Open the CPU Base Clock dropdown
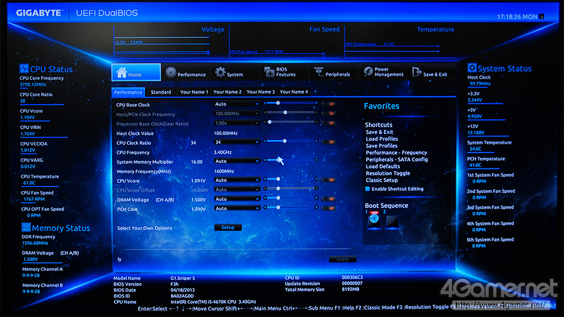 pyautogui.click(x=237, y=104)
